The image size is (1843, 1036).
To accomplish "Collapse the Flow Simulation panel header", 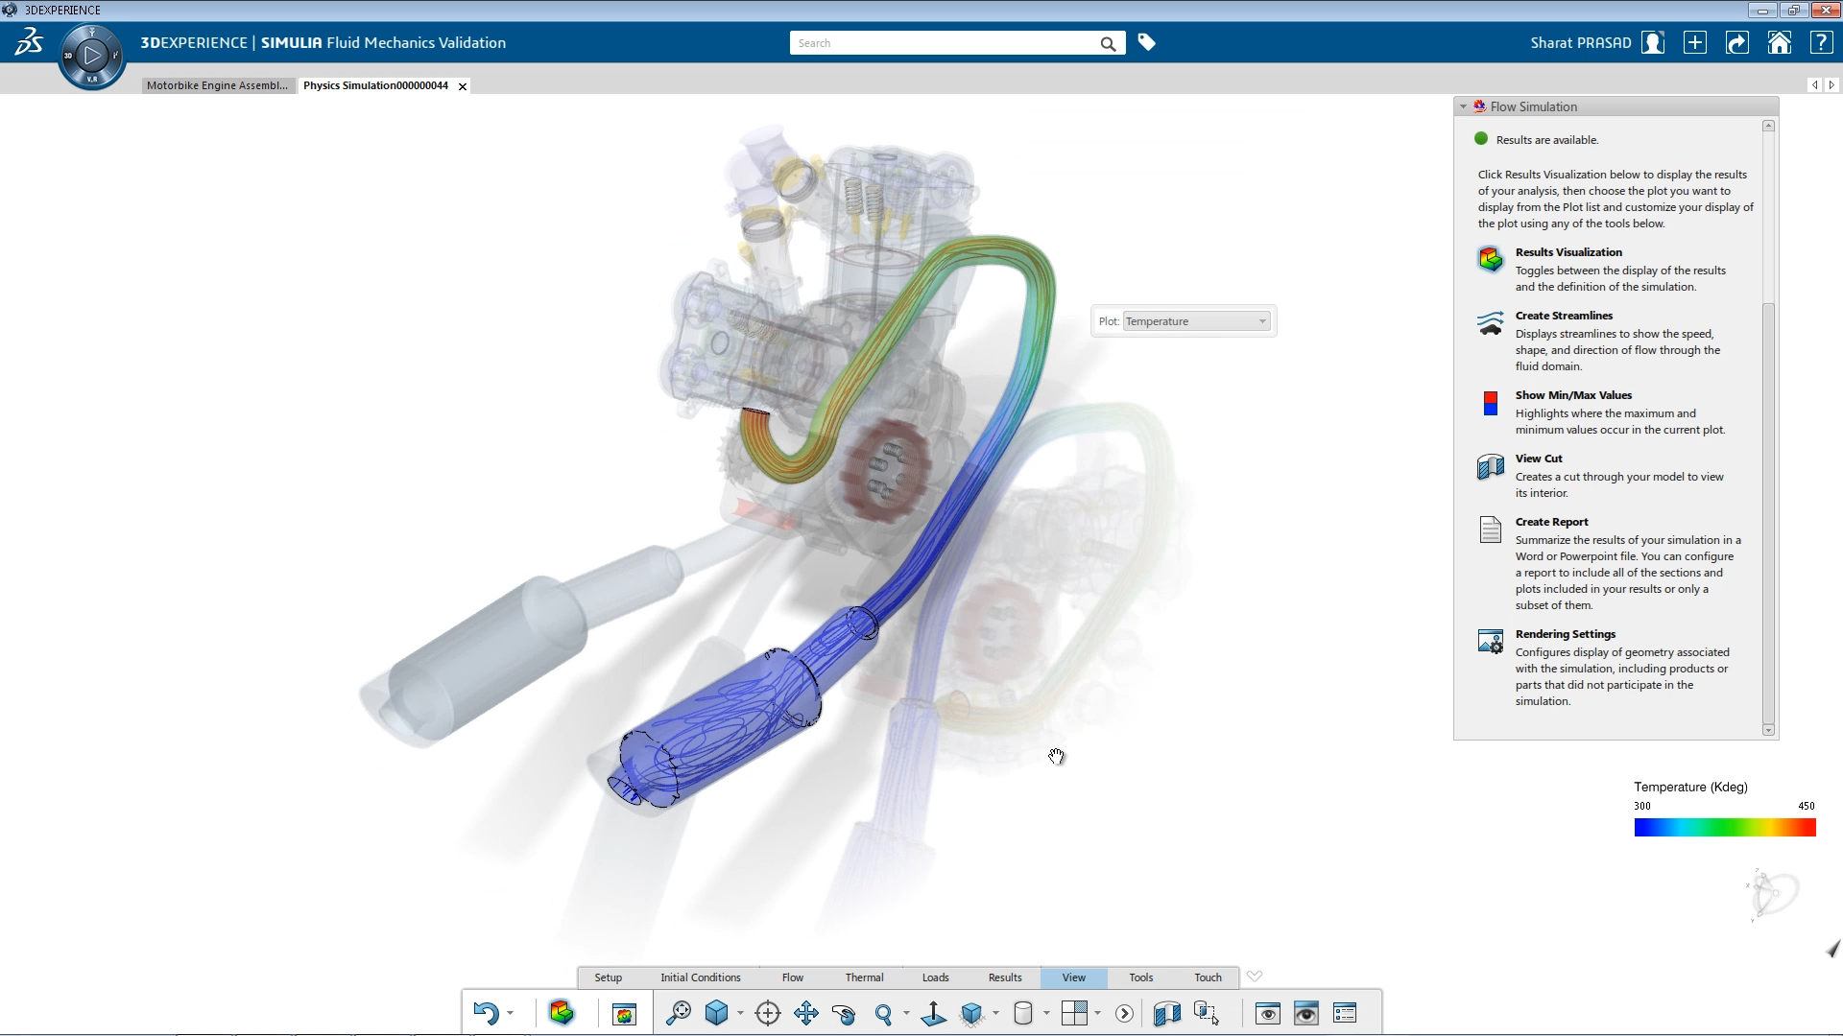I will (x=1463, y=106).
